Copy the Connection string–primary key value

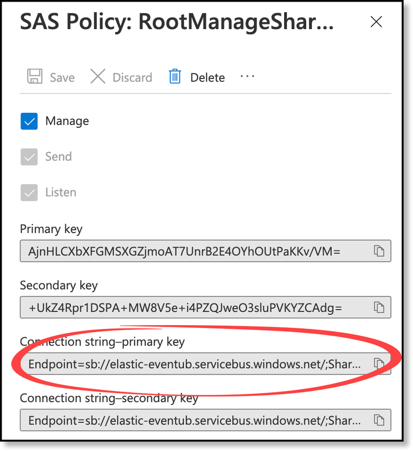tap(379, 364)
